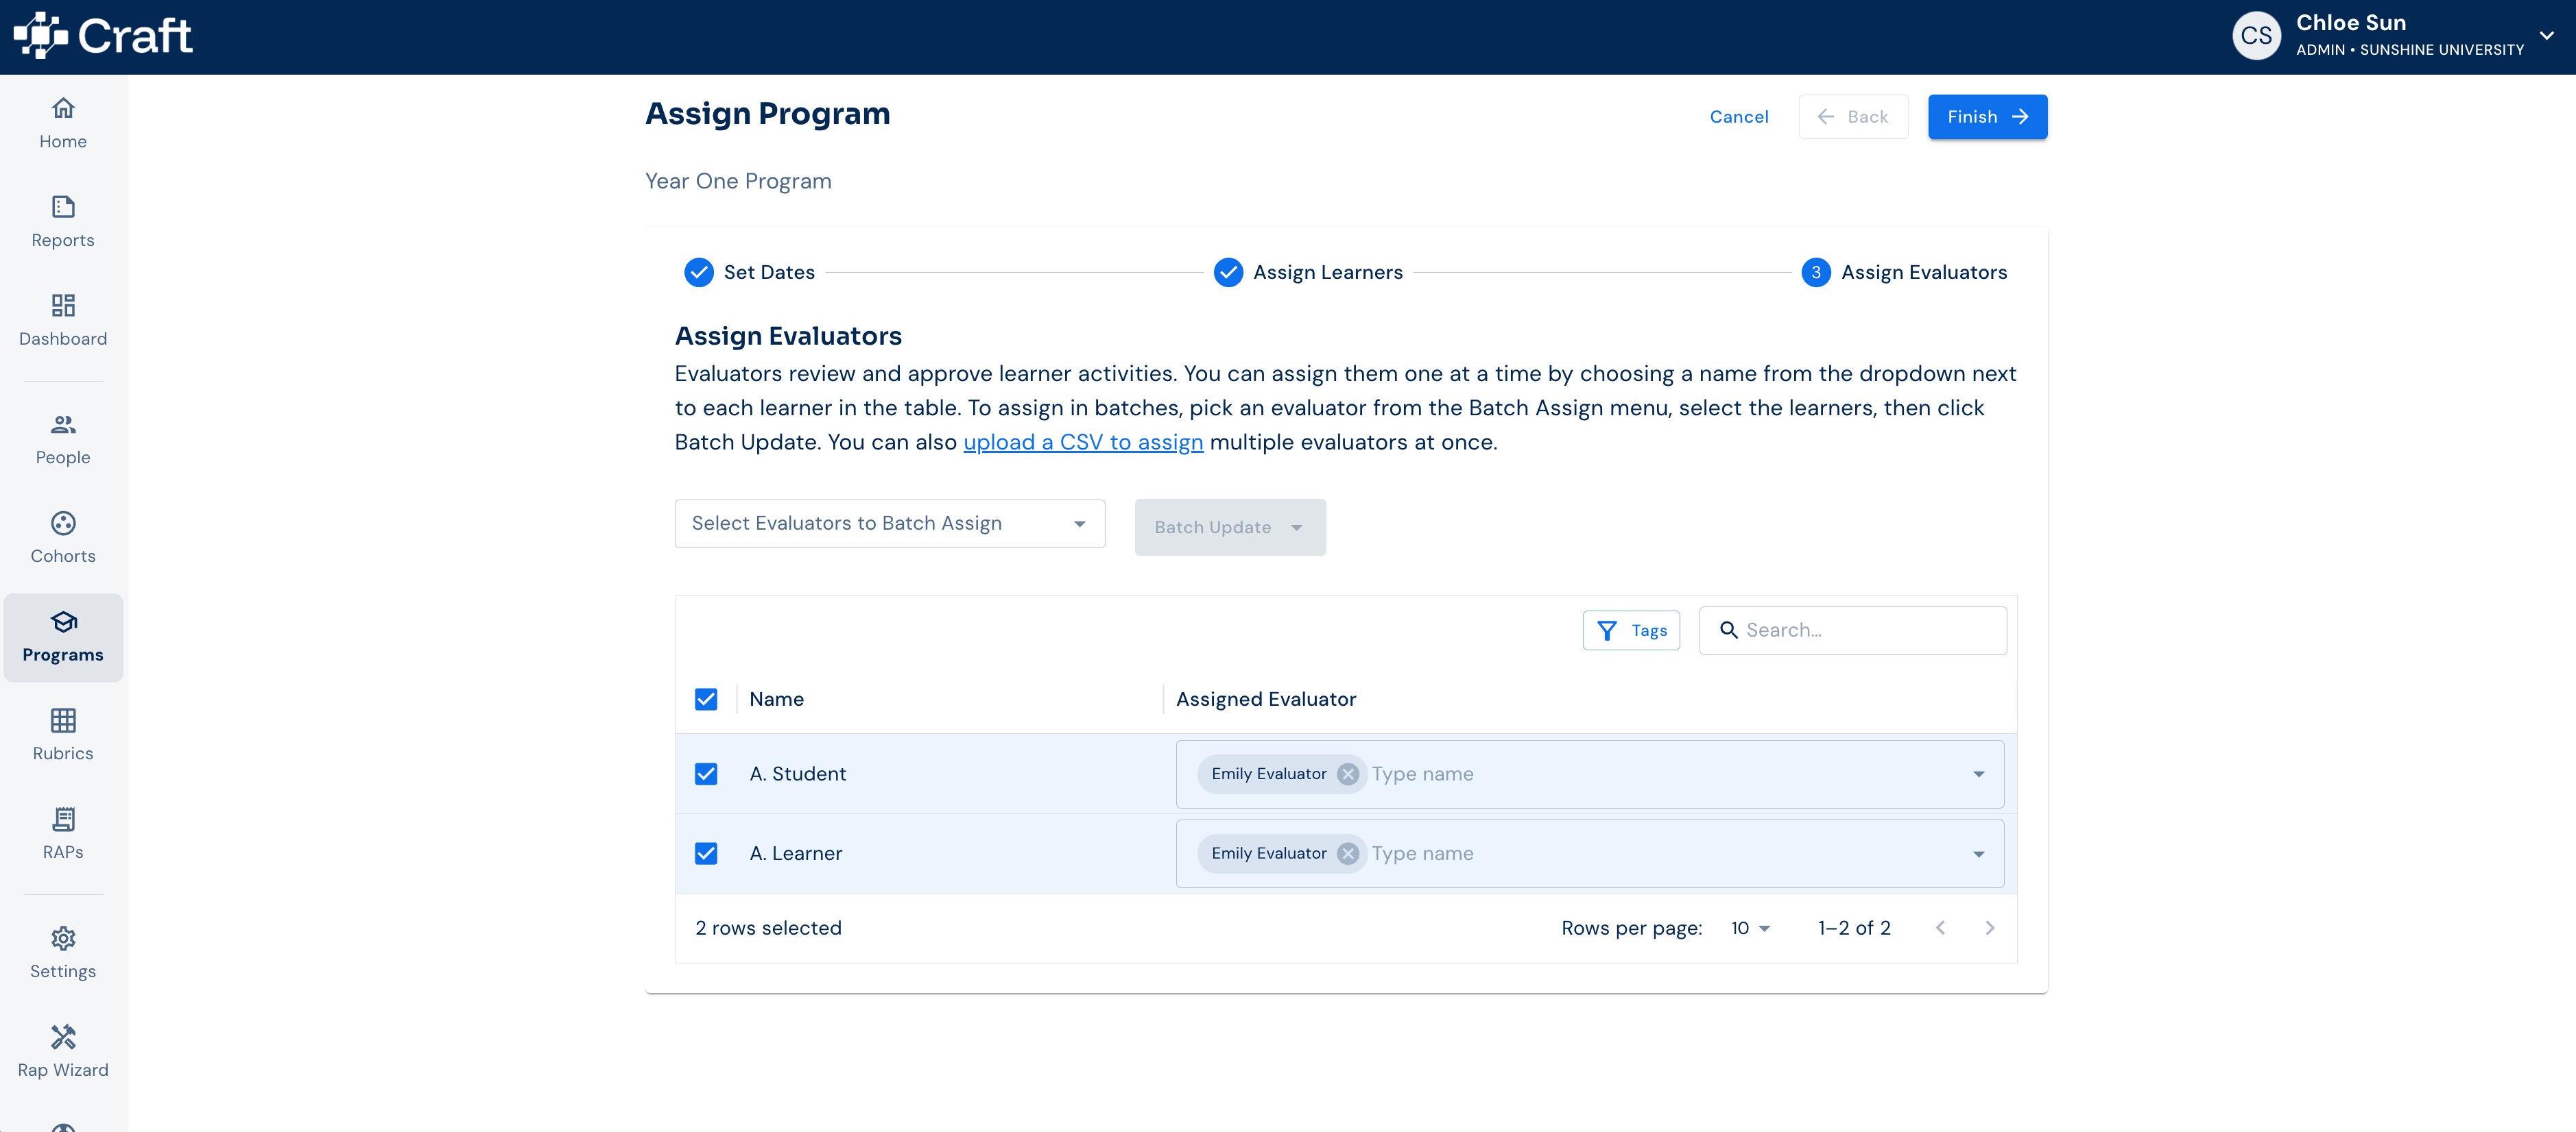This screenshot has width=2576, height=1132.
Task: Open Rubrics from sidebar
Action: click(63, 735)
